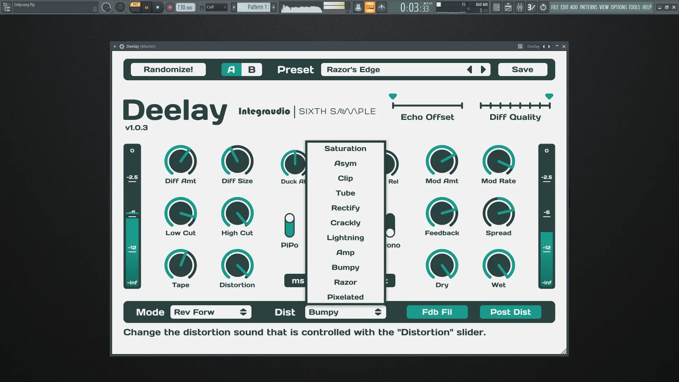Click the Echo Offset slider track
This screenshot has width=679, height=382.
click(x=427, y=105)
